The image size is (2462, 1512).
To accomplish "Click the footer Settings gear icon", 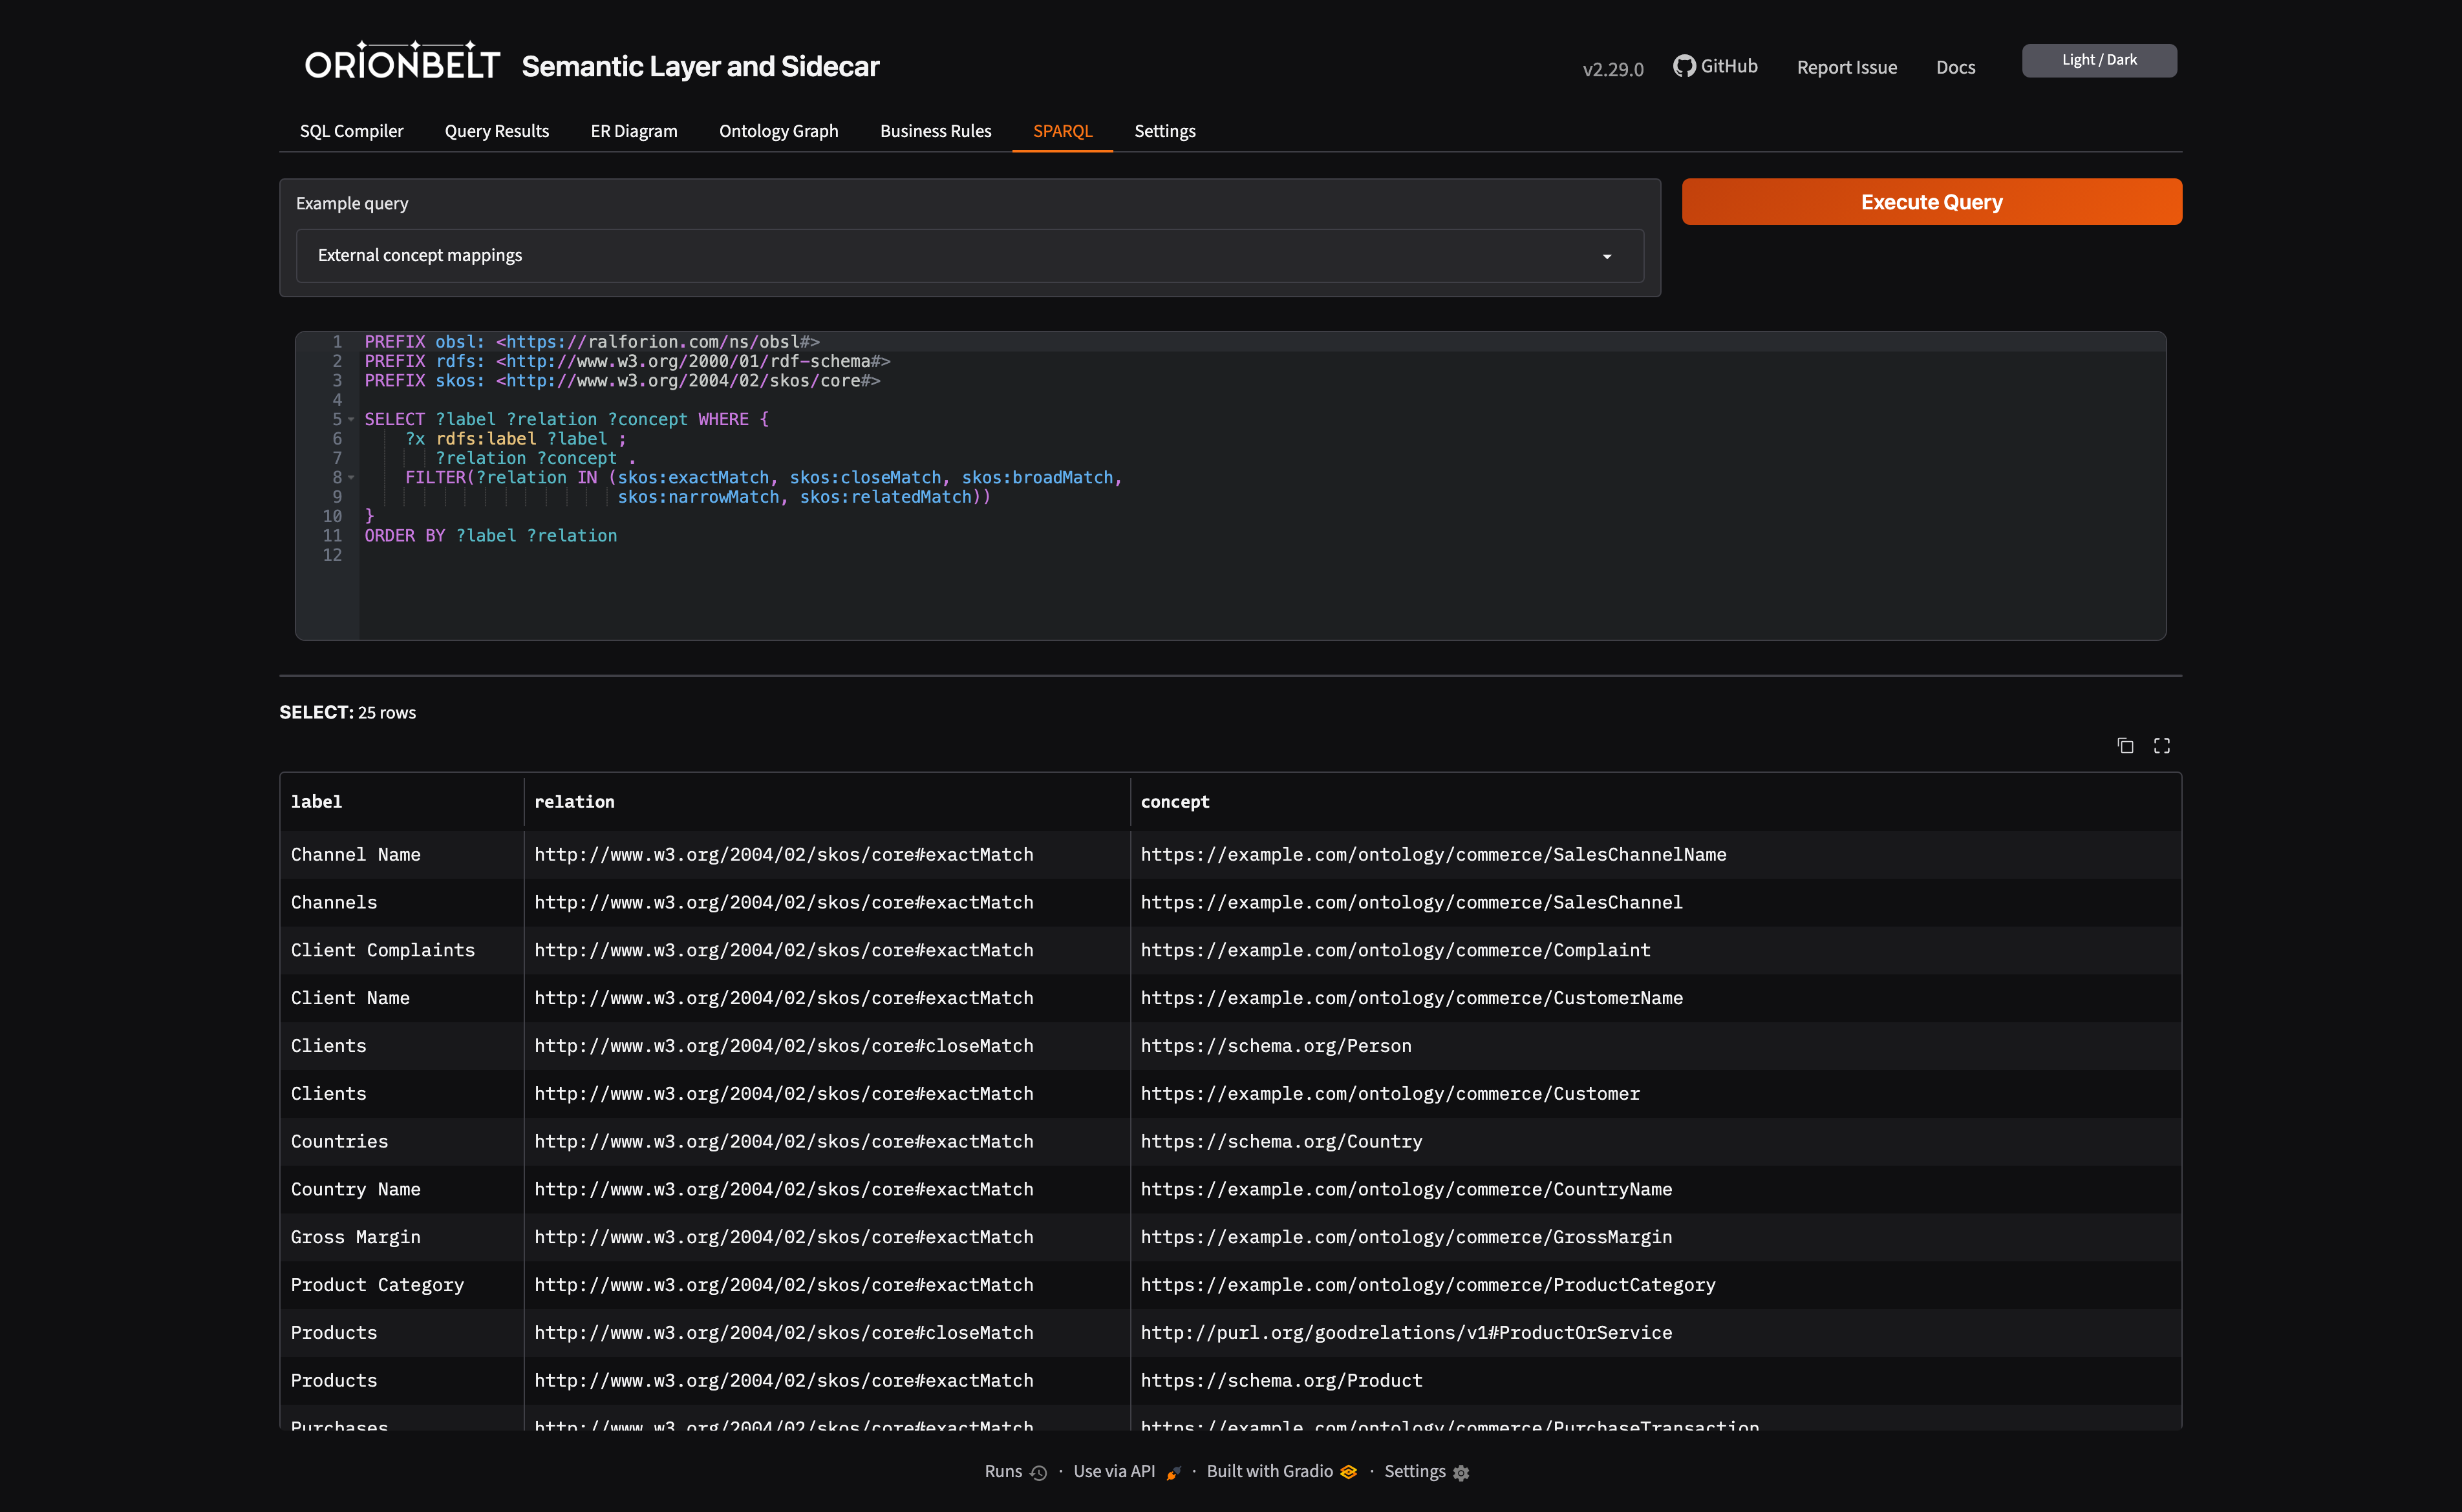I will (x=1461, y=1472).
